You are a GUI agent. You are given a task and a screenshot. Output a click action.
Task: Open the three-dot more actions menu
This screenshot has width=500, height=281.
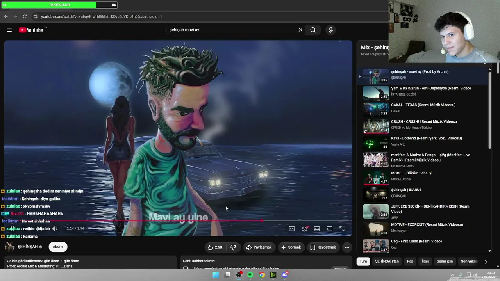(347, 247)
